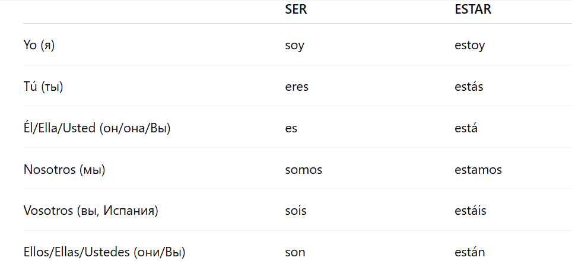The image size is (572, 270).
Task: Click the word estamos
Action: (x=478, y=170)
